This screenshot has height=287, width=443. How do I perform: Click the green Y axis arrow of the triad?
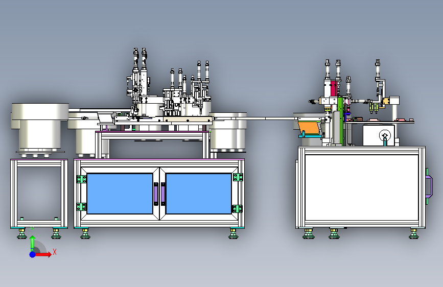click(x=33, y=243)
